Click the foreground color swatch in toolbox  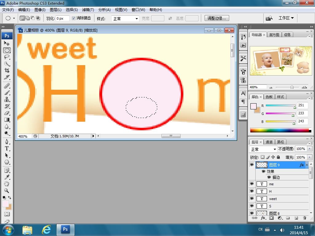[x=6, y=204]
